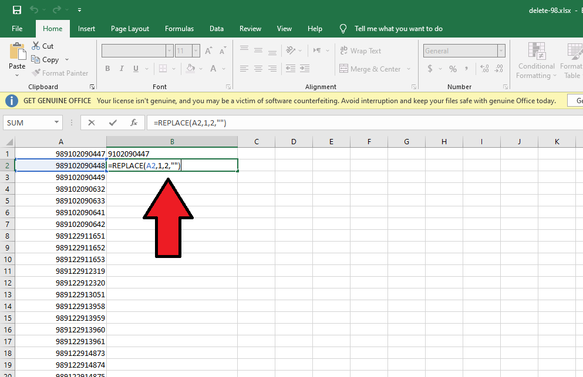Click the Save icon in the title bar

coord(17,10)
